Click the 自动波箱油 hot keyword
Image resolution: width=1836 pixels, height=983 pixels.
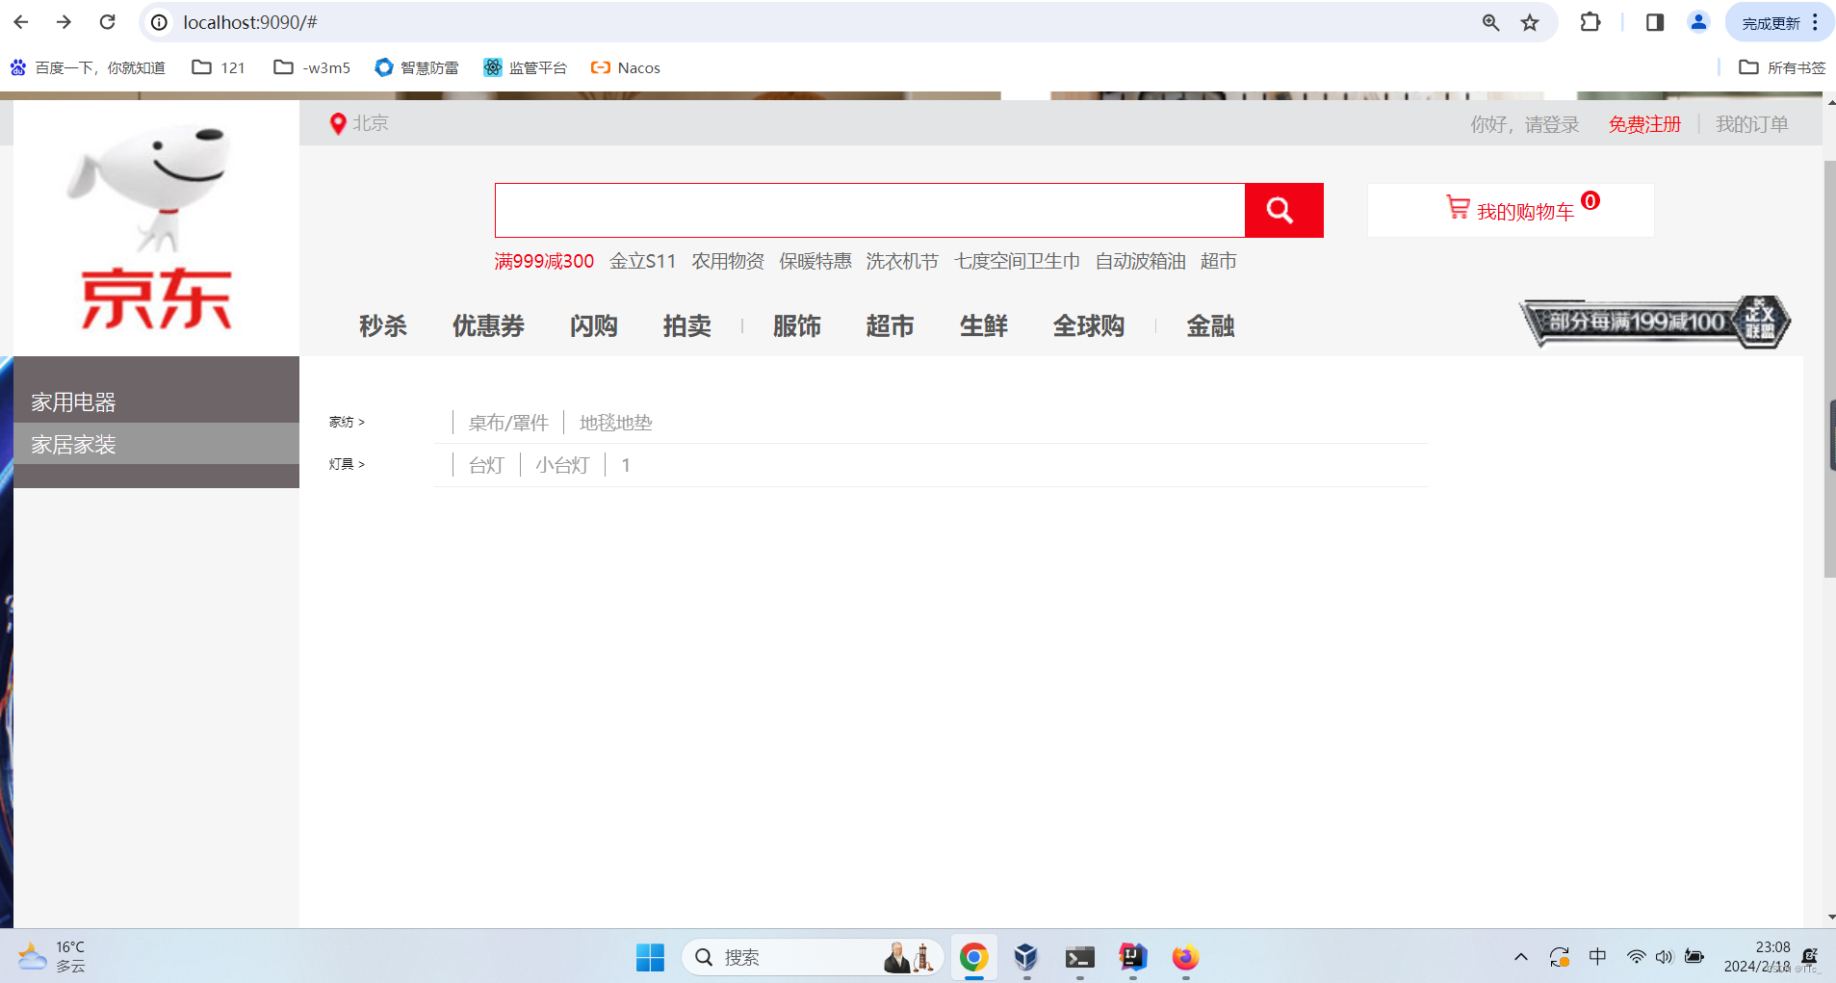[x=1141, y=261]
